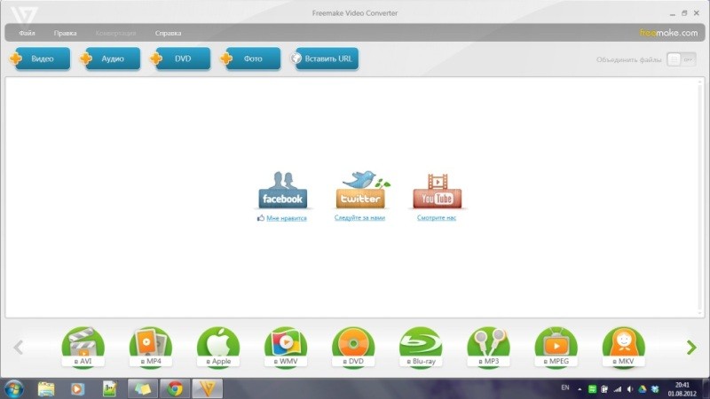Open the Правка menu

pos(65,33)
